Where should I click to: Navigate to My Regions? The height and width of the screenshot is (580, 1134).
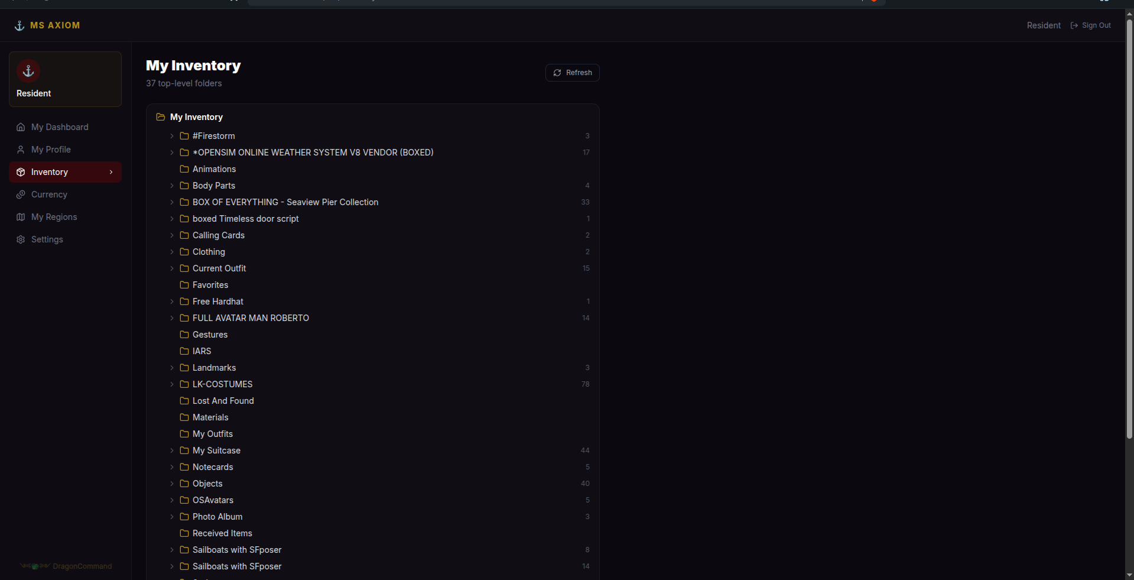[65, 217]
